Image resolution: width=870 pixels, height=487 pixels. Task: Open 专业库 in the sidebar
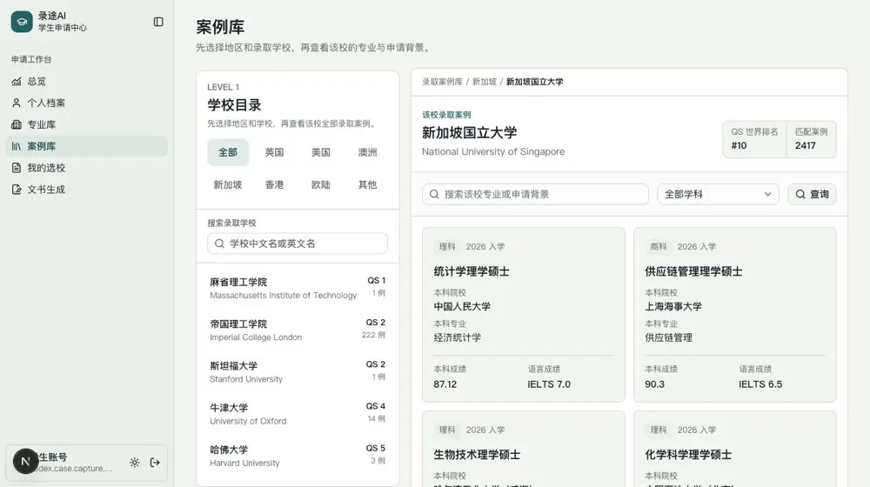86,125
